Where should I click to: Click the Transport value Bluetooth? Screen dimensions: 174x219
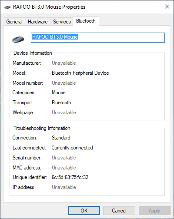pos(61,103)
